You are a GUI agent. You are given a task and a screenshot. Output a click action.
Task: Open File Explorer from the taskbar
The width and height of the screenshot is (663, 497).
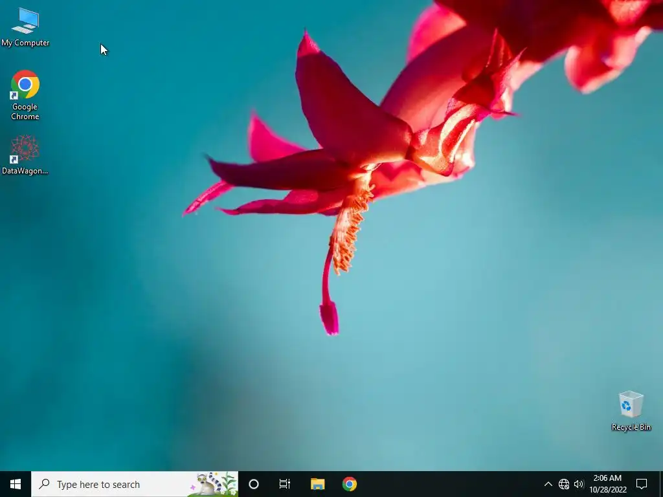pos(317,484)
